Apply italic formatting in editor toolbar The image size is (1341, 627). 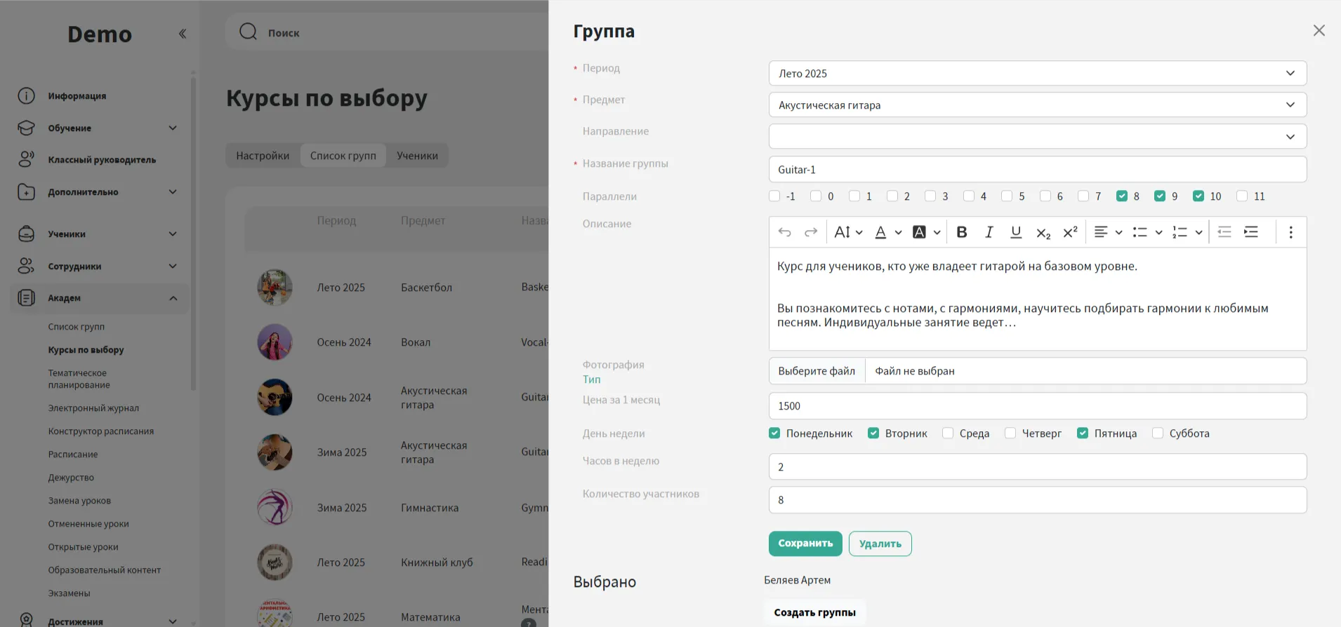click(x=989, y=232)
